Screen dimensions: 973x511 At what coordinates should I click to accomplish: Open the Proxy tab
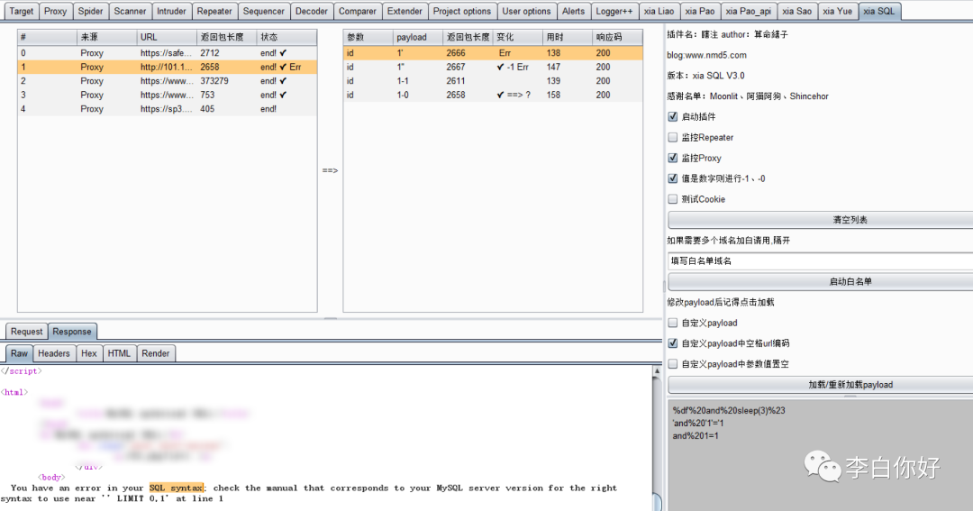55,11
